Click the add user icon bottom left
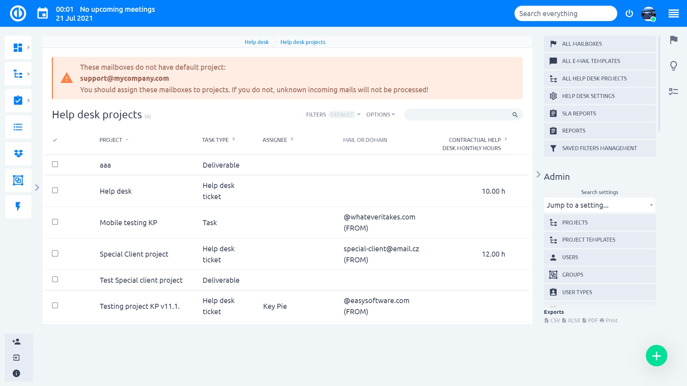This screenshot has width=687, height=386. pos(16,342)
